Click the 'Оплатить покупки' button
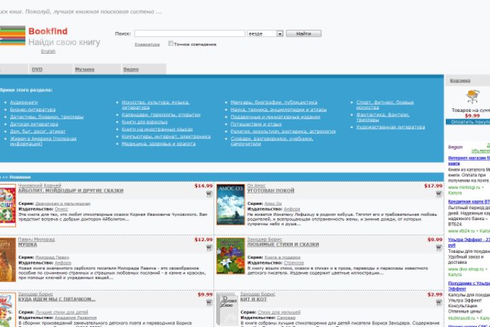The width and height of the screenshot is (490, 327). click(468, 122)
